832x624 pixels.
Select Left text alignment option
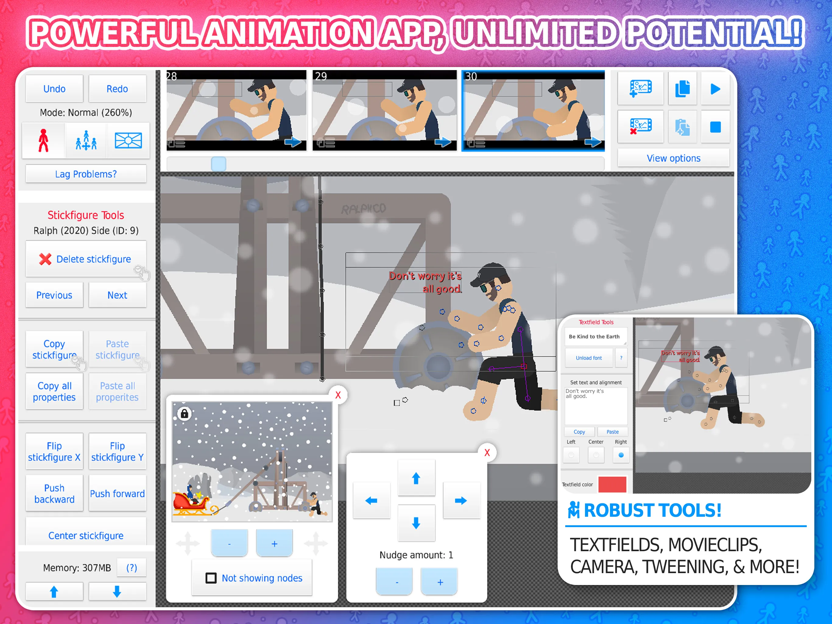[571, 455]
